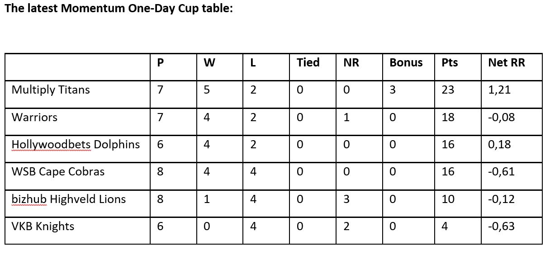Click Titans net run rate 1,21

[499, 90]
